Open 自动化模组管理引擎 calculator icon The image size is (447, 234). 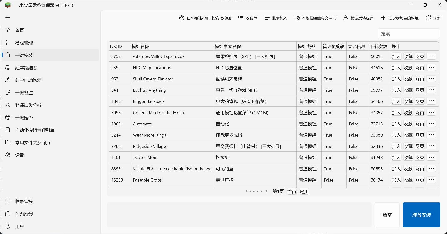[8, 130]
